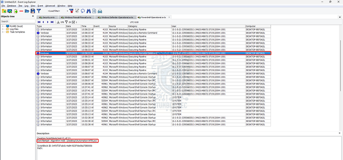The height and width of the screenshot is (160, 343).
Task: Click the grey filter list icon
Action: (77, 11)
